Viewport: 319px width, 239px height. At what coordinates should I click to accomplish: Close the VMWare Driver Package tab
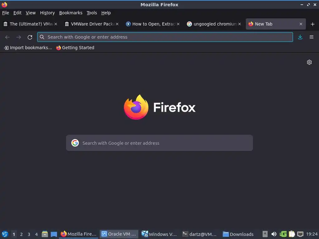point(117,24)
